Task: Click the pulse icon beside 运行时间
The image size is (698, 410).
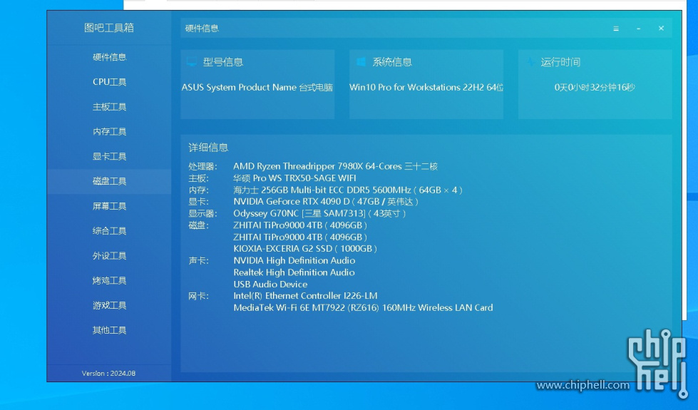Action: [x=530, y=62]
